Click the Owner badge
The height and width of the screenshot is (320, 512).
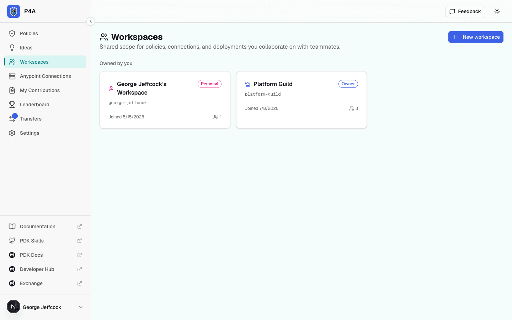pyautogui.click(x=348, y=84)
